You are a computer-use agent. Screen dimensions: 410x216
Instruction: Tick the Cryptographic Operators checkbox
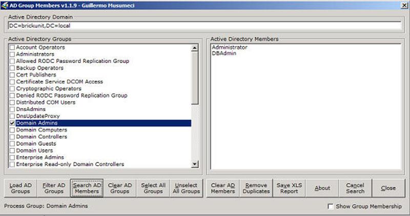pos(12,89)
